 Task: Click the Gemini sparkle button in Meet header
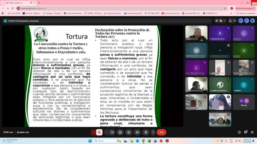coord(253,21)
